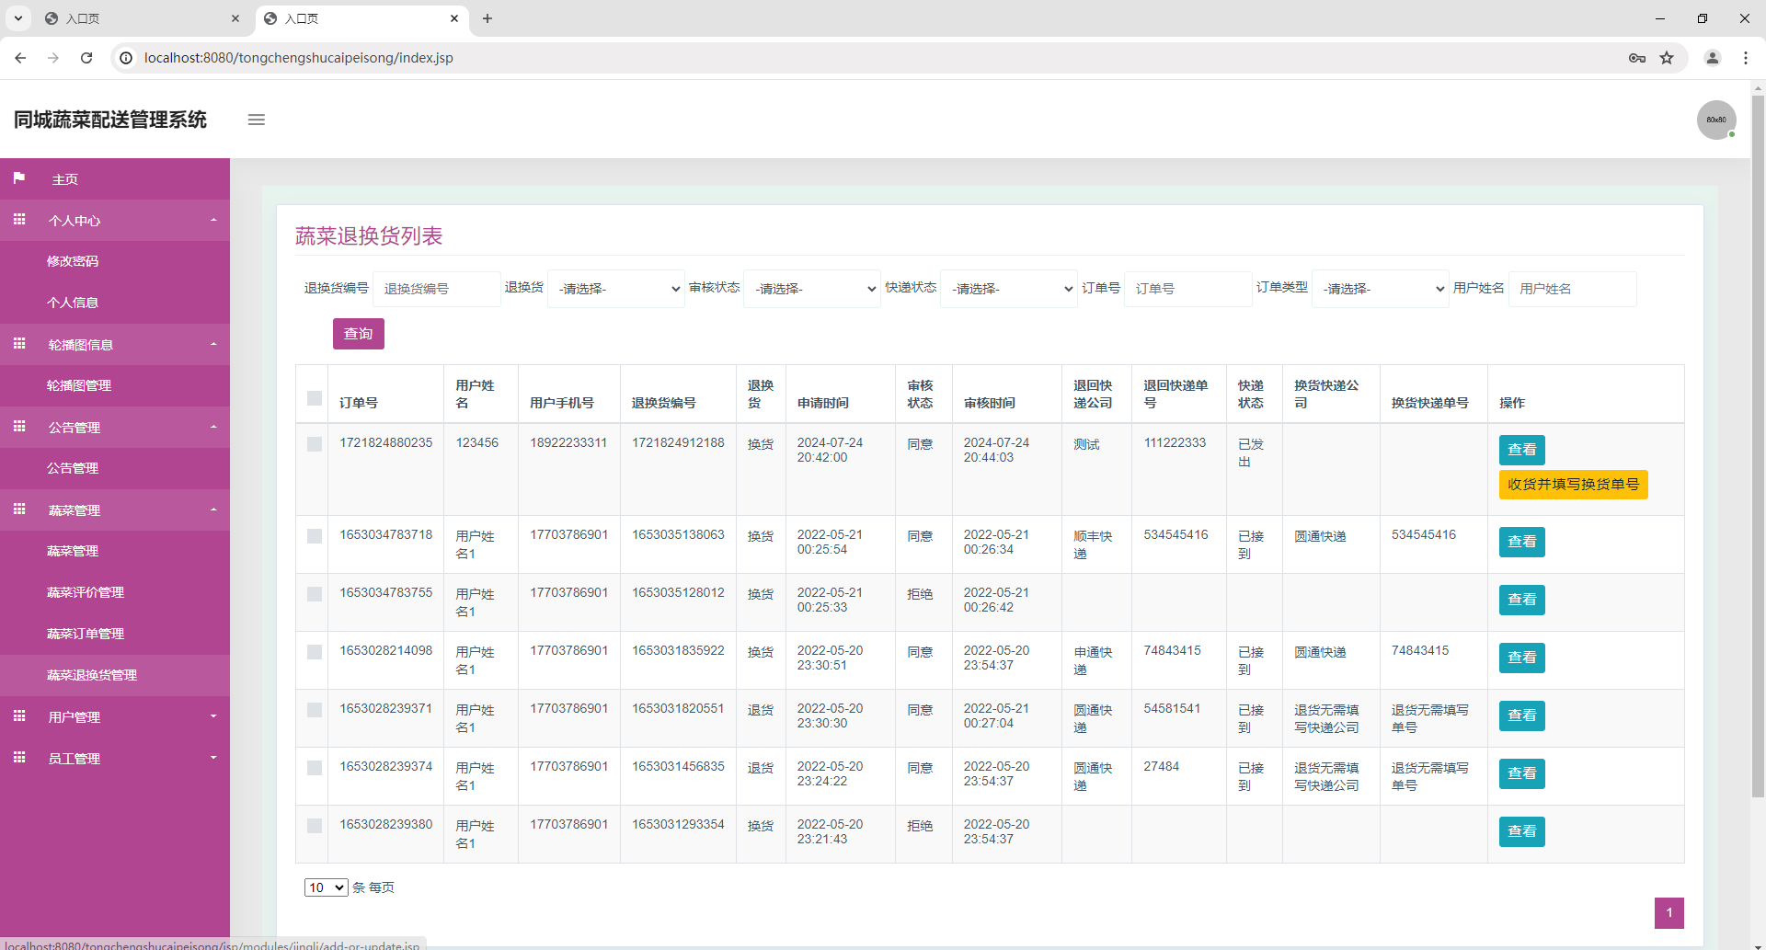Toggle the sidebar hamburger menu icon
This screenshot has height=950, width=1766.
(x=257, y=120)
